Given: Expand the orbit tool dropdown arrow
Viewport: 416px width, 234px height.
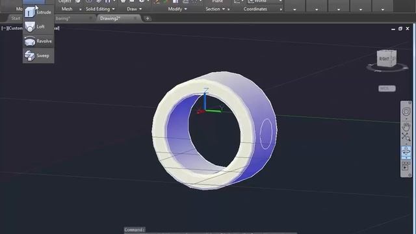Looking at the screenshot, I should tap(406, 158).
